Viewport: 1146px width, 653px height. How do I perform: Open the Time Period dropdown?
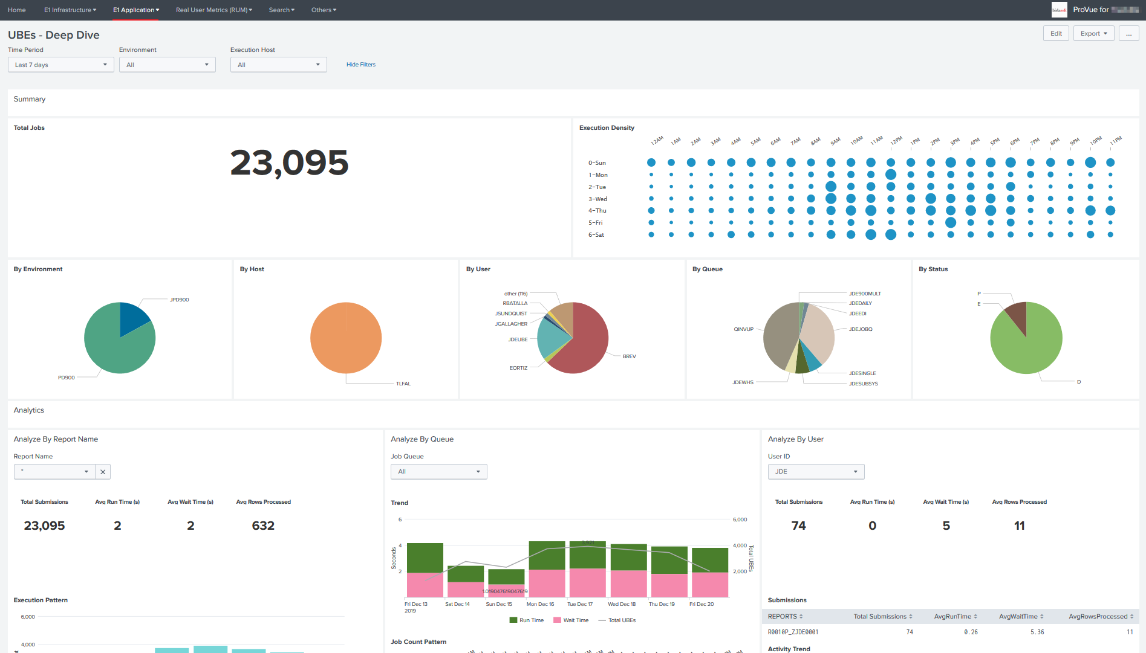coord(60,65)
